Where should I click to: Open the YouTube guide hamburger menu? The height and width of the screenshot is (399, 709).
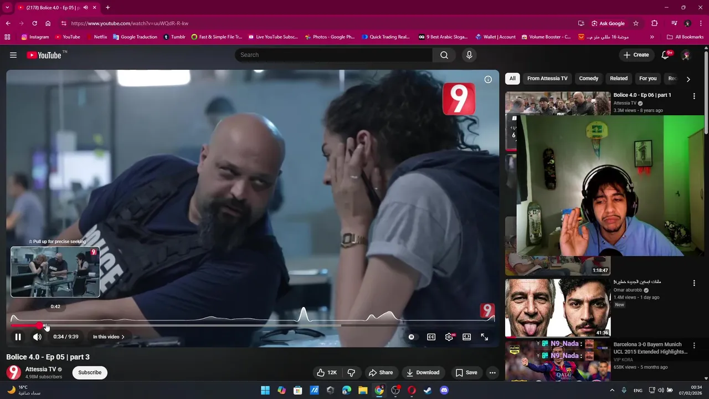click(13, 55)
